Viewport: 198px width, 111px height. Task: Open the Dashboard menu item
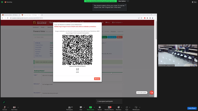tap(36, 27)
